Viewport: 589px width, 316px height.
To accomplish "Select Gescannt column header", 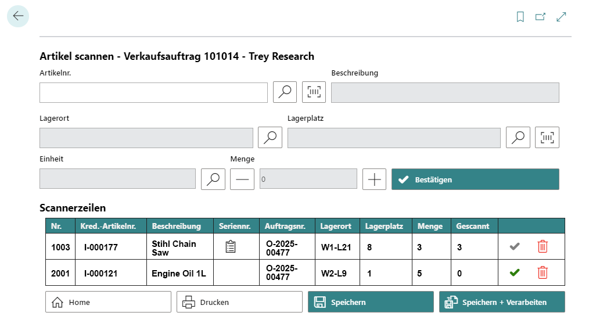I will (x=475, y=226).
